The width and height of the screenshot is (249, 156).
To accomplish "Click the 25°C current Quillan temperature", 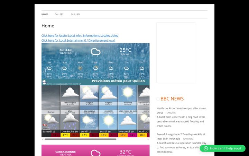I will click(126, 50).
